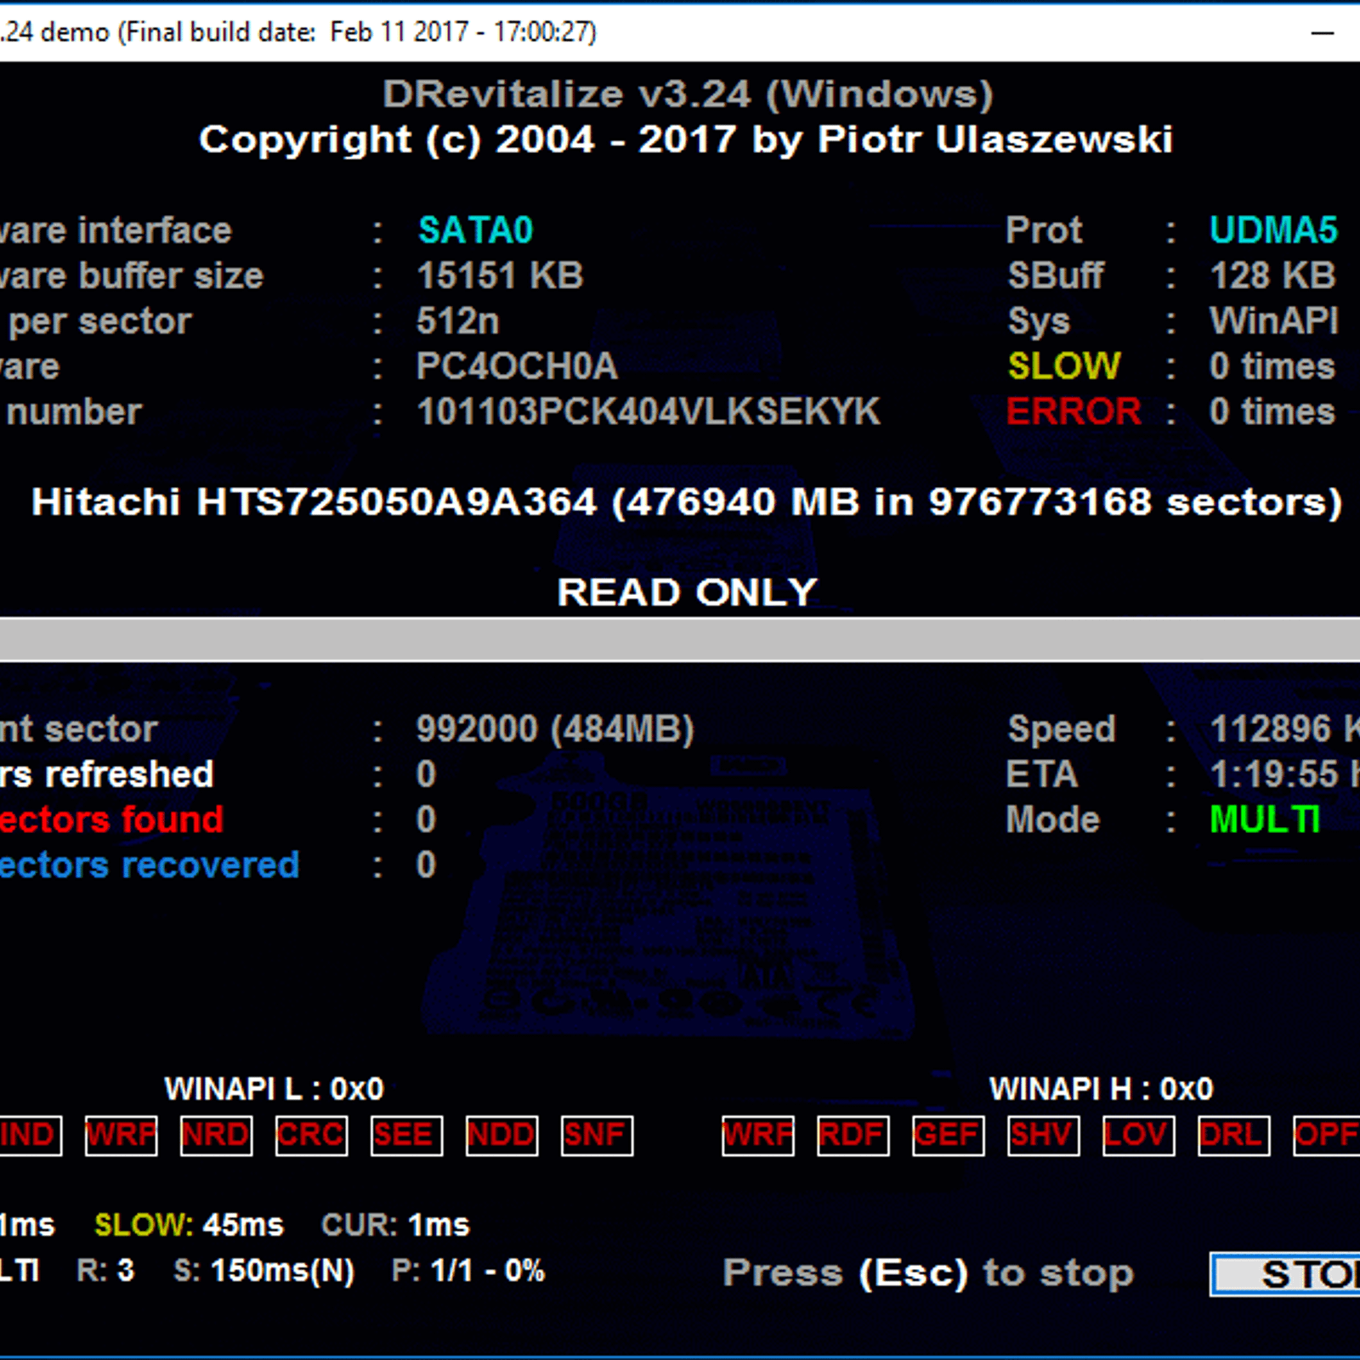Click the blue sectors recovered label

[150, 865]
